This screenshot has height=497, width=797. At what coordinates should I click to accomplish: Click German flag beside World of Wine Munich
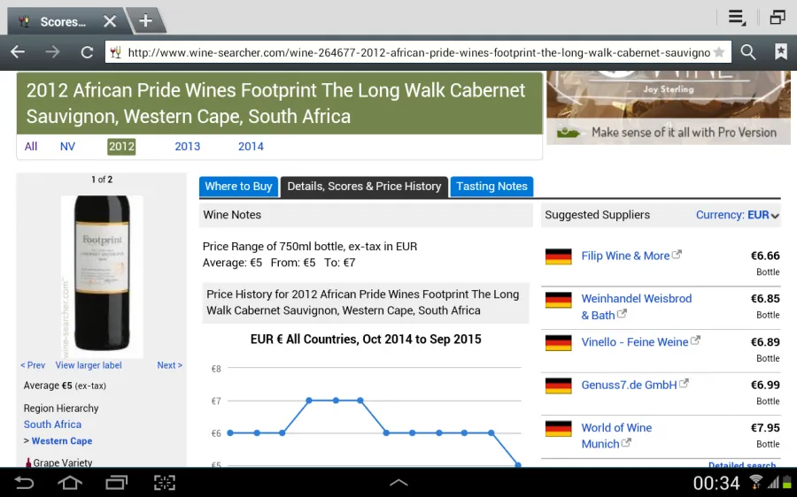coord(558,429)
